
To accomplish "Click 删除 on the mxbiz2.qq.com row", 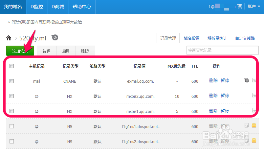I will pyautogui.click(x=213, y=96).
